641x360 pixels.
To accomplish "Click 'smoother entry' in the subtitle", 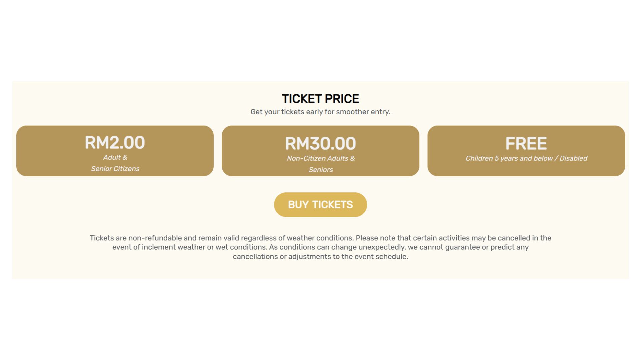I will click(363, 112).
